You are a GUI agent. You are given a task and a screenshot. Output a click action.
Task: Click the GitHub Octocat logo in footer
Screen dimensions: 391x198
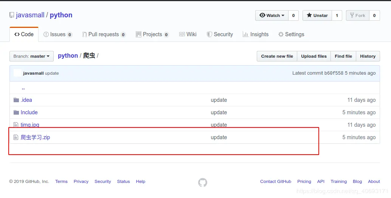(203, 183)
